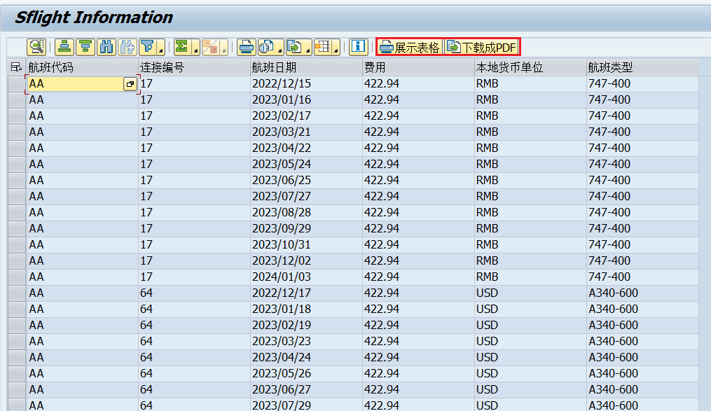Click the Total sigma icon

(x=182, y=47)
